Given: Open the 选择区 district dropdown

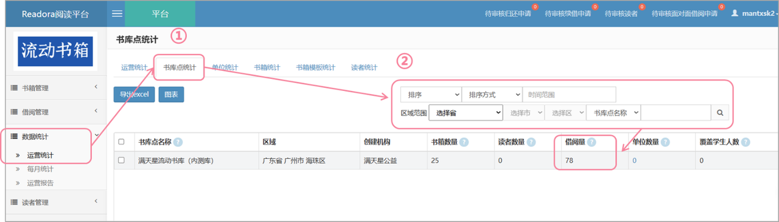Looking at the screenshot, I should 565,113.
